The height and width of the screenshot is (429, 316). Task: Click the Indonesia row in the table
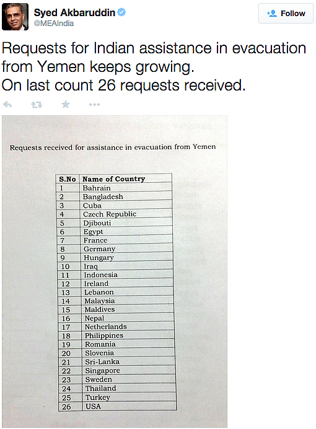115,275
